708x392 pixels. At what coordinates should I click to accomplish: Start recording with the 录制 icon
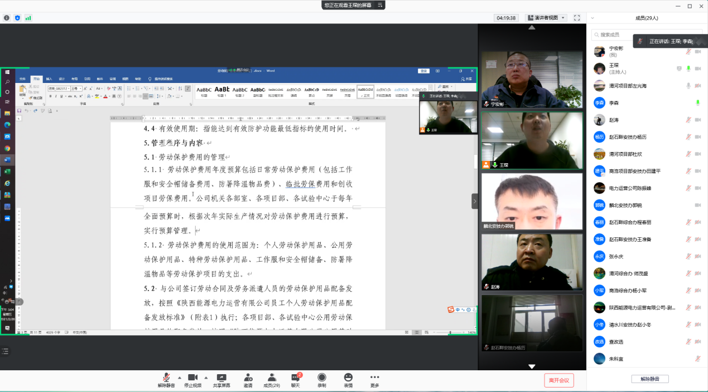(x=322, y=378)
